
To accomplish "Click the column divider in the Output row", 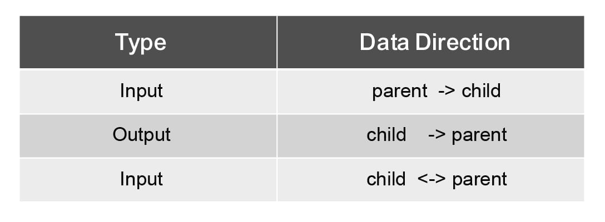I will [277, 136].
